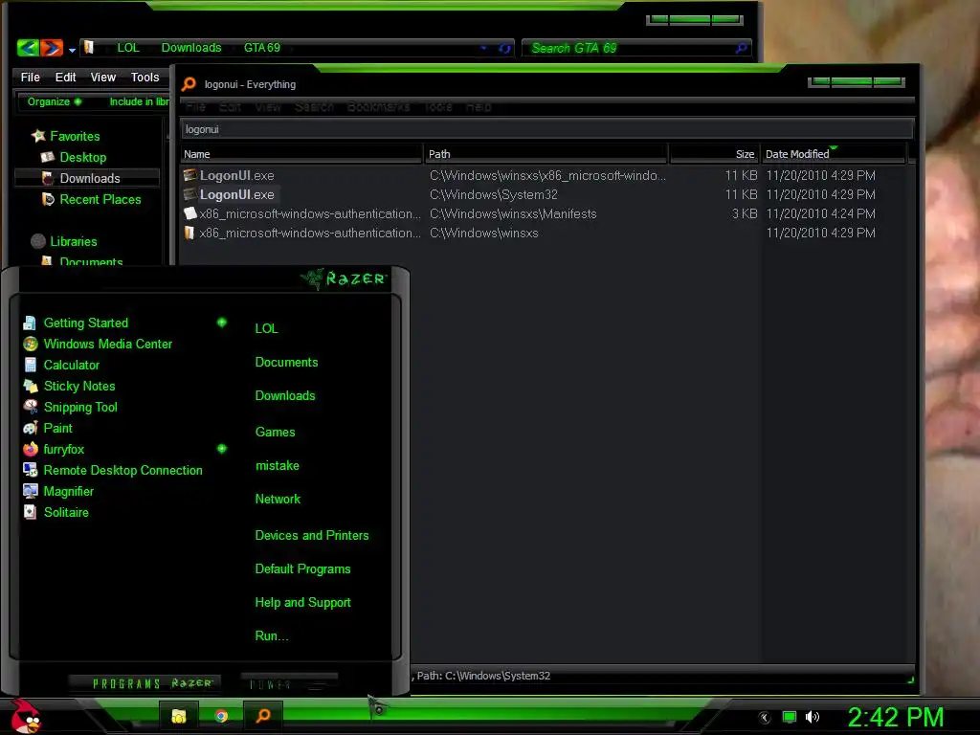Screen dimensions: 980x735
Task: Click the C:\Windows\winsxs\Manifests path cell
Action: click(x=513, y=213)
